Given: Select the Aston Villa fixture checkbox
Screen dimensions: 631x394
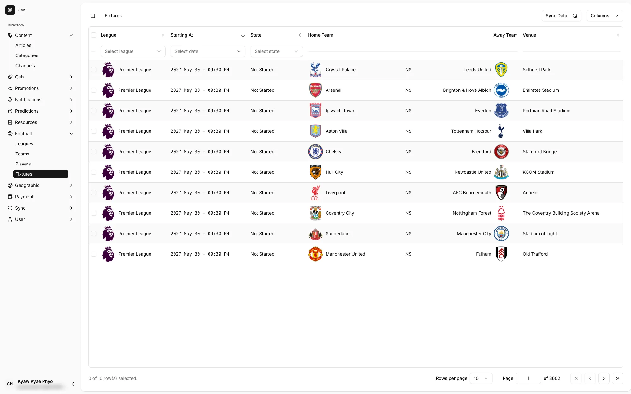Looking at the screenshot, I should 94,131.
